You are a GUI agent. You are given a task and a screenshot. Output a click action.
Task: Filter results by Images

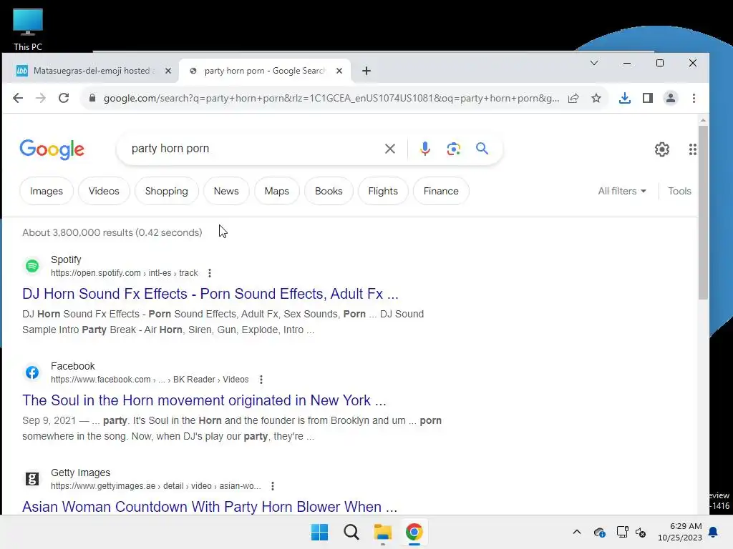pyautogui.click(x=47, y=191)
